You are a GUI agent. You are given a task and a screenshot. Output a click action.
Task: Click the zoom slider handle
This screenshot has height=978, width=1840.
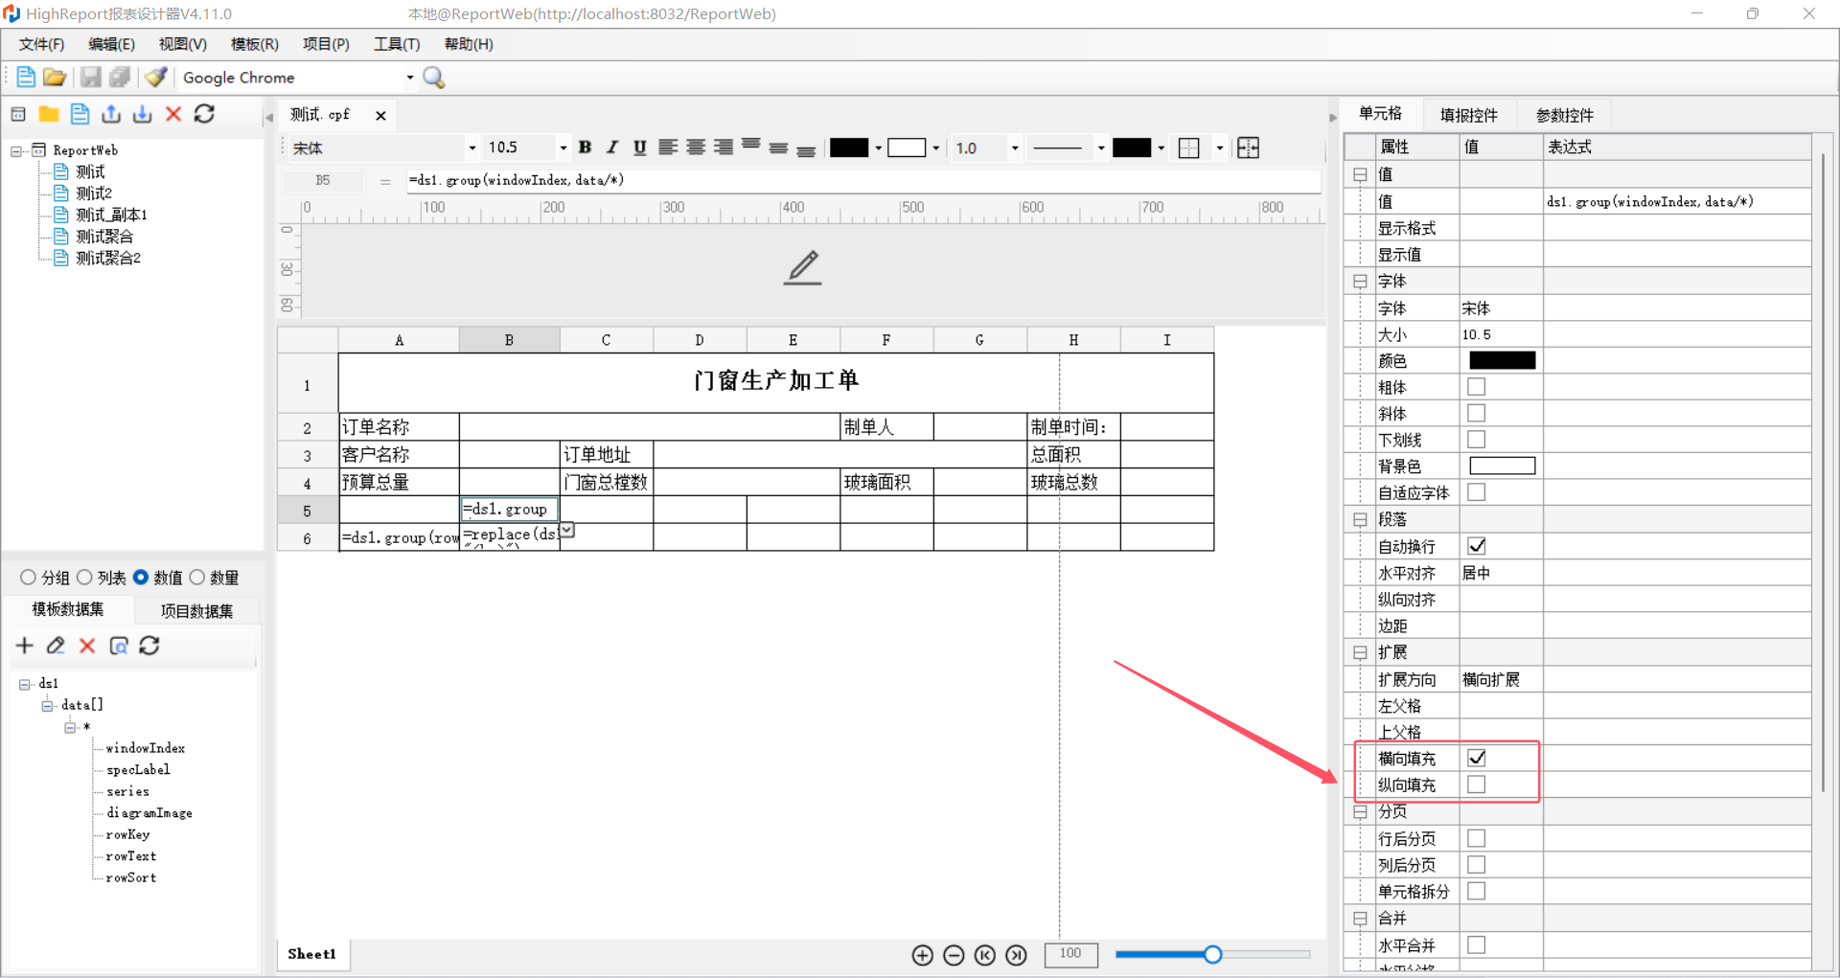click(x=1212, y=954)
